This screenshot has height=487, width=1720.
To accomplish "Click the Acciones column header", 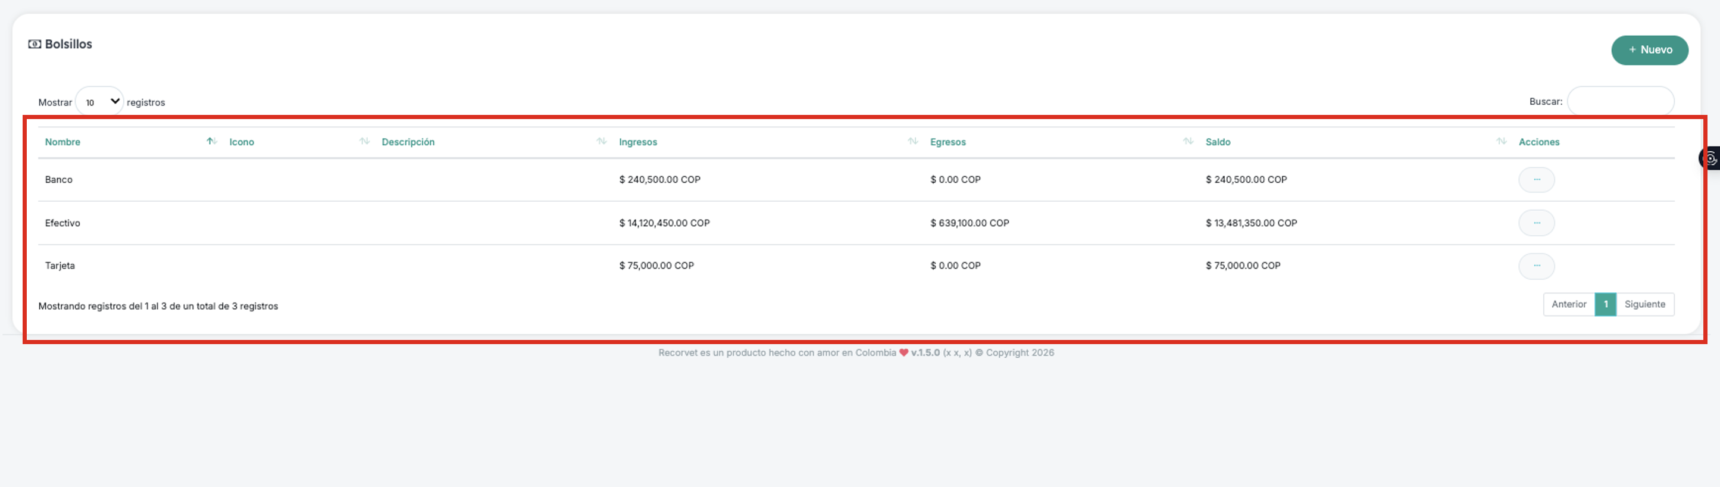I will 1539,142.
